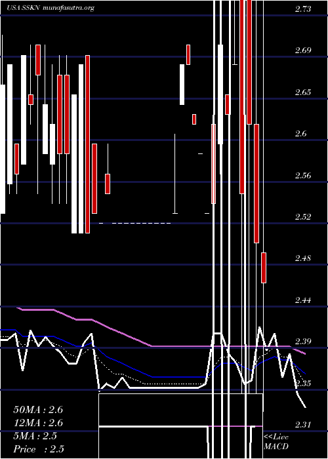Select the 2.73 price axis label
The image size is (328, 459).
coord(303,9)
